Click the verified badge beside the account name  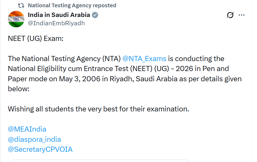95,15
